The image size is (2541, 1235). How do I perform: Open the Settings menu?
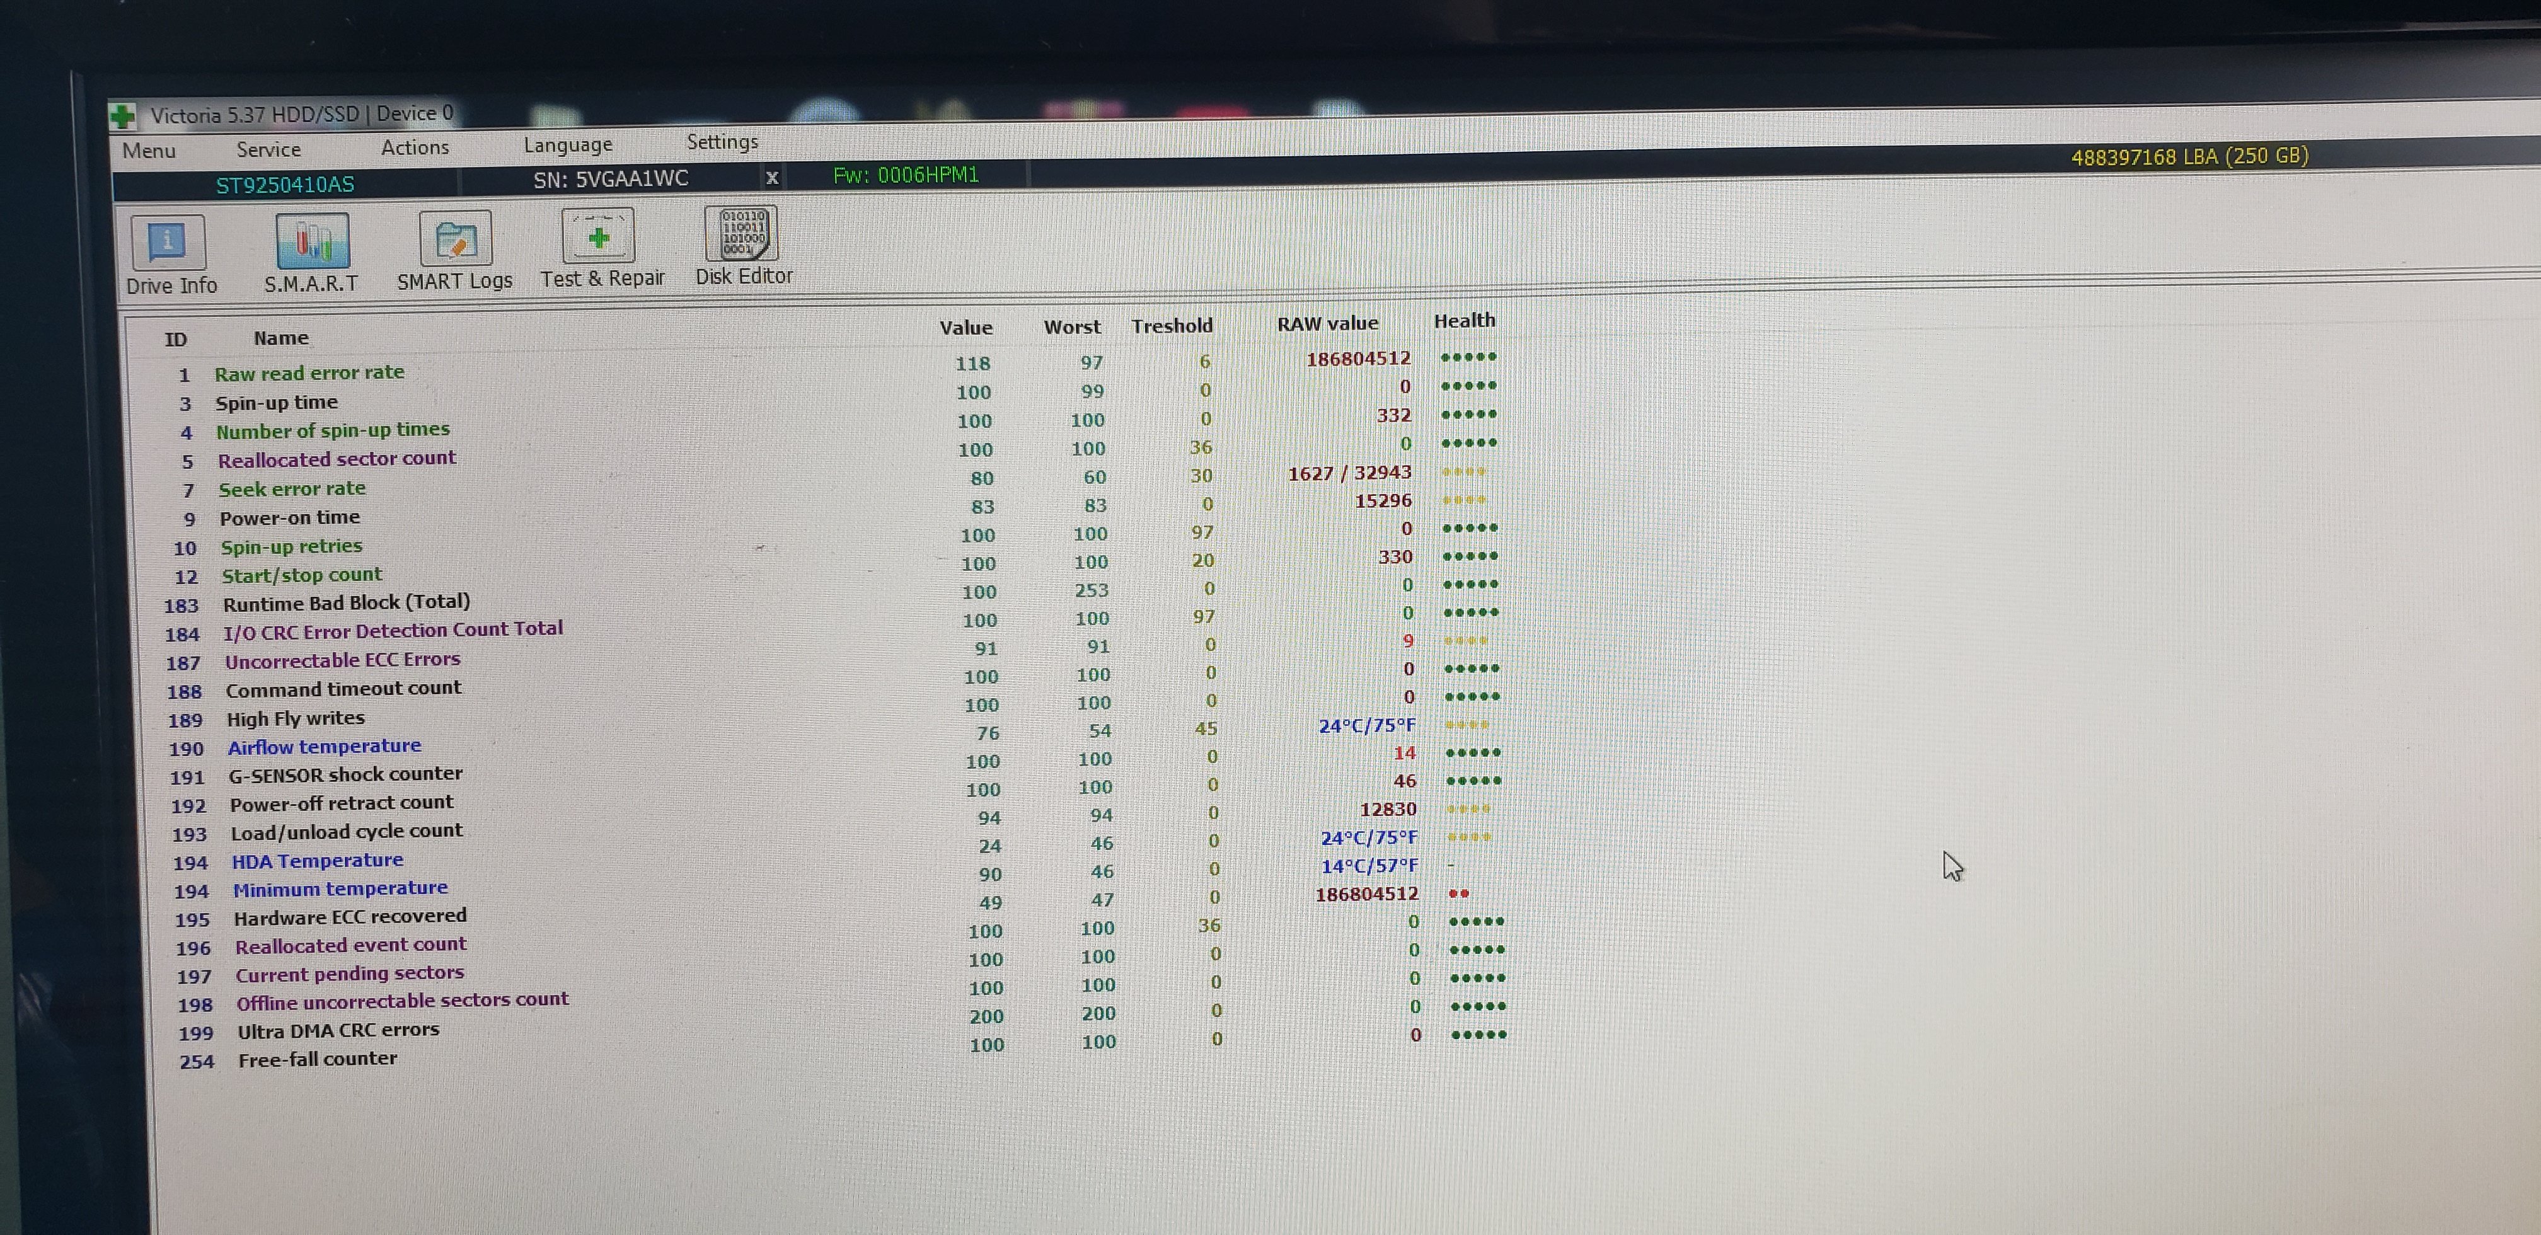[722, 142]
